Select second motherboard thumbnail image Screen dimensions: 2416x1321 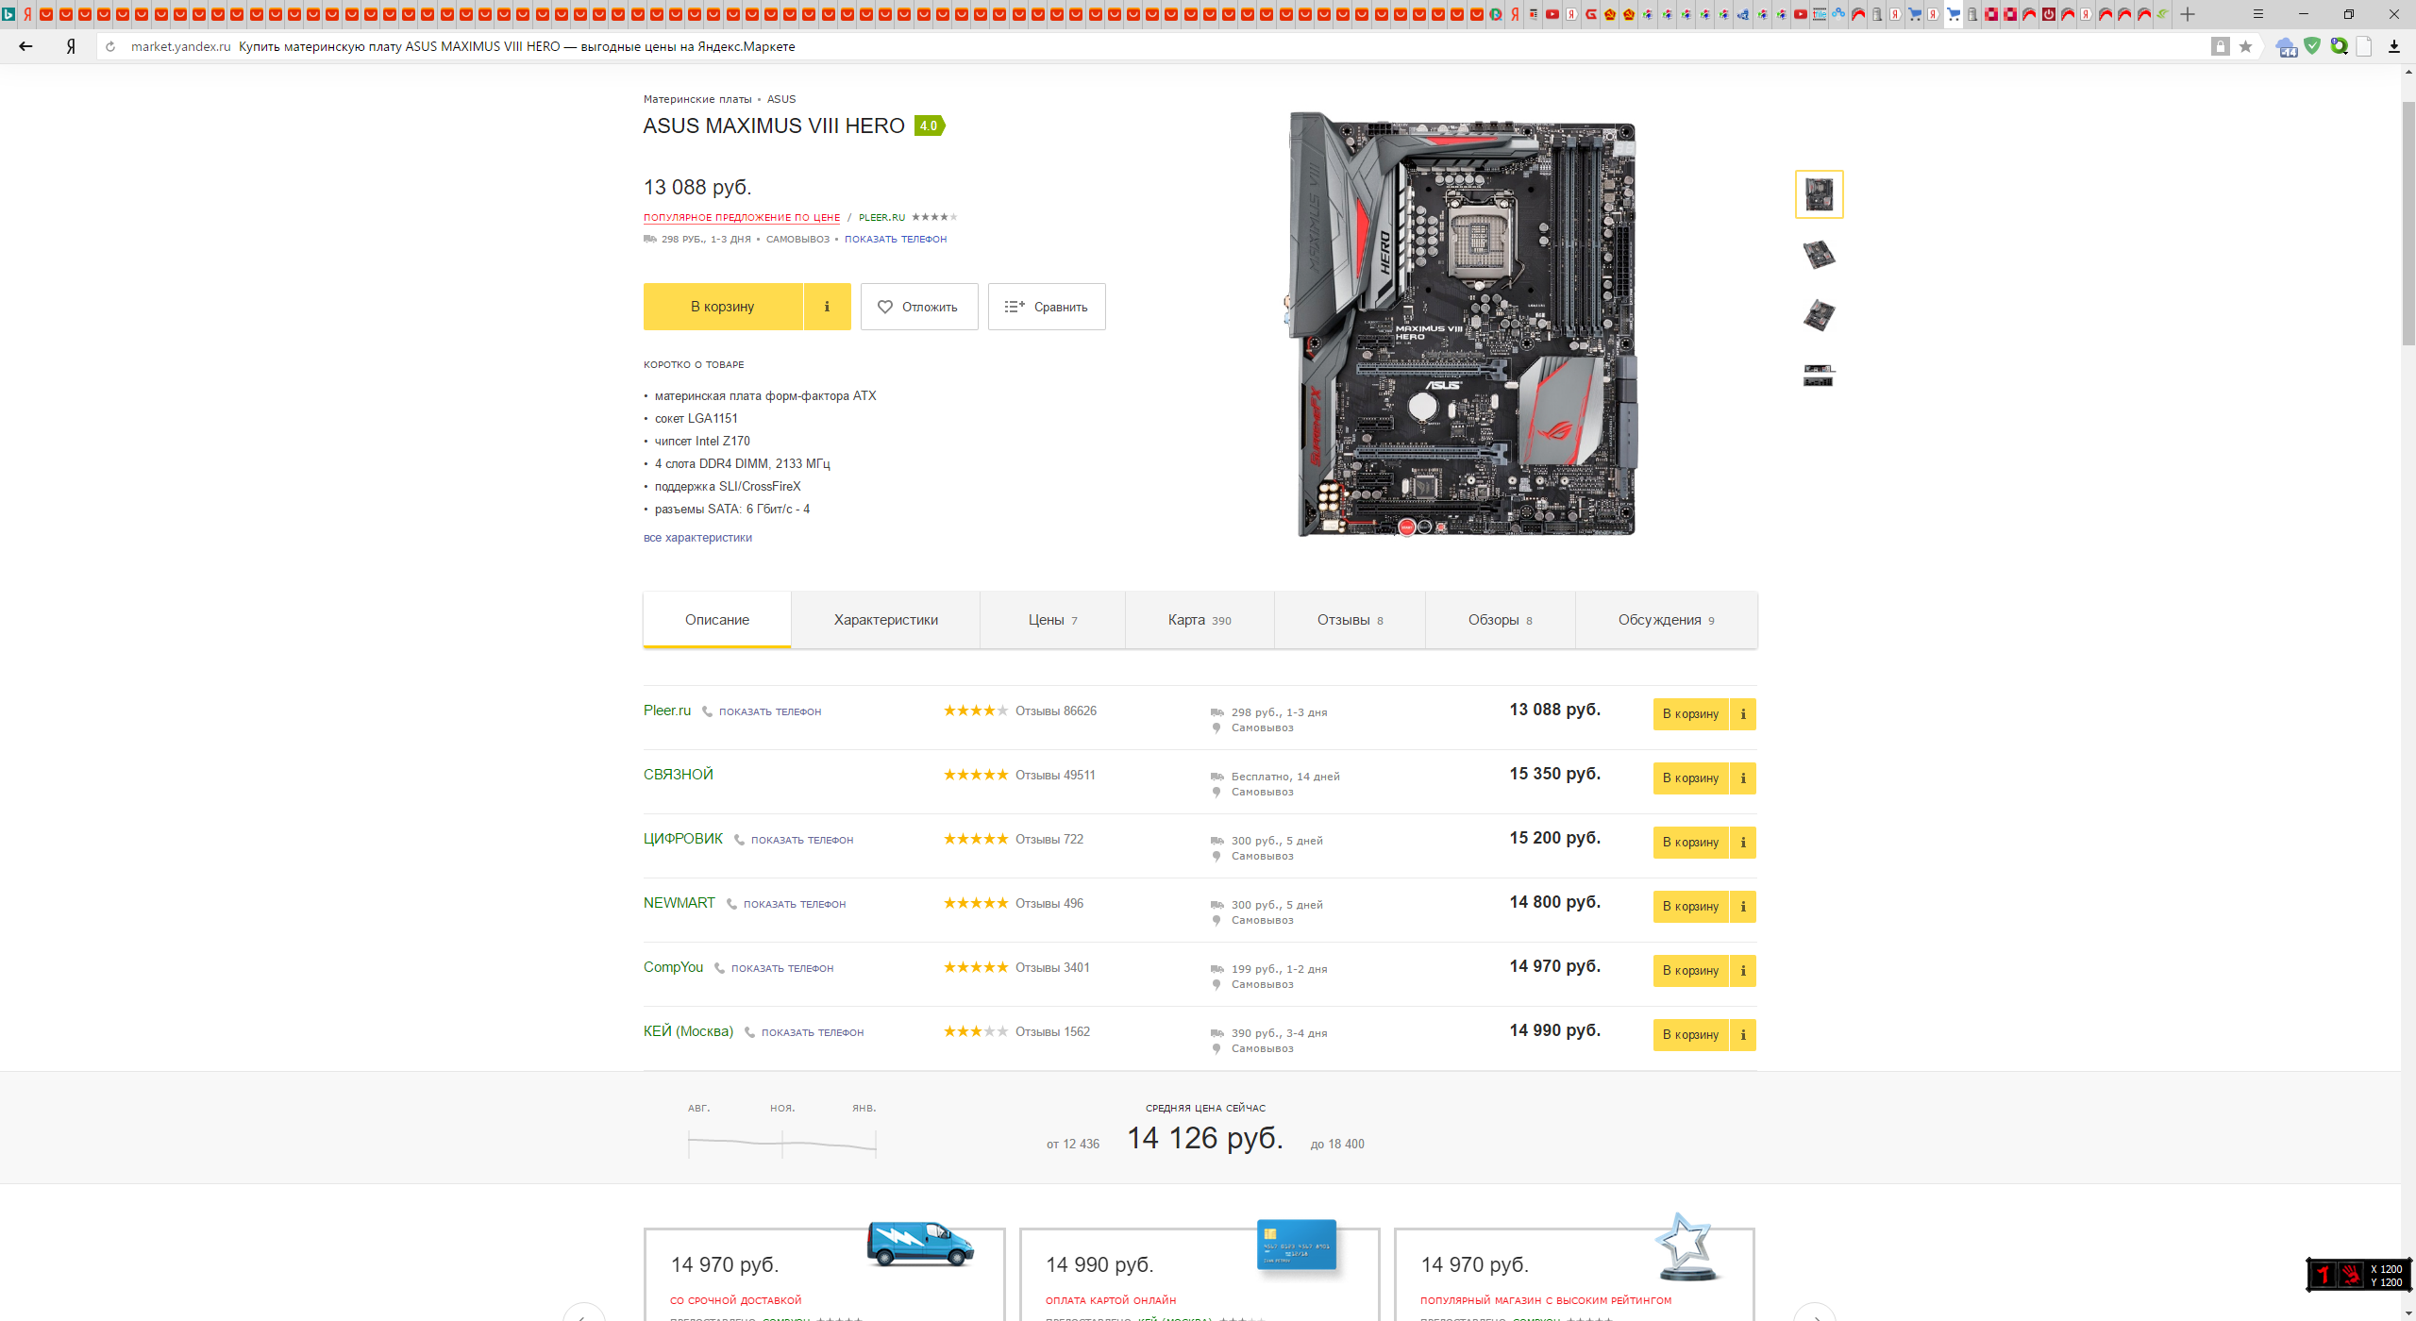pos(1818,255)
